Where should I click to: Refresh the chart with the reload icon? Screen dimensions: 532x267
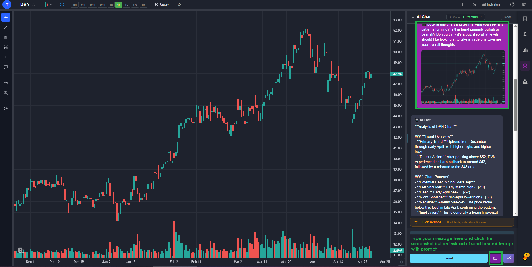pyautogui.click(x=512, y=4)
